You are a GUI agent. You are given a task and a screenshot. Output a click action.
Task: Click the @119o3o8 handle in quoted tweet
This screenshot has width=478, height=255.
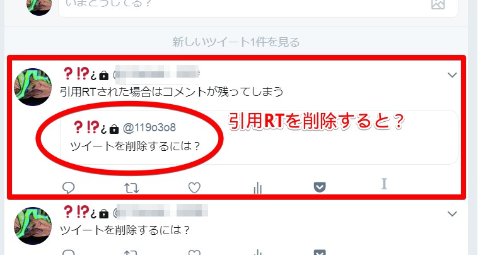click(x=149, y=127)
